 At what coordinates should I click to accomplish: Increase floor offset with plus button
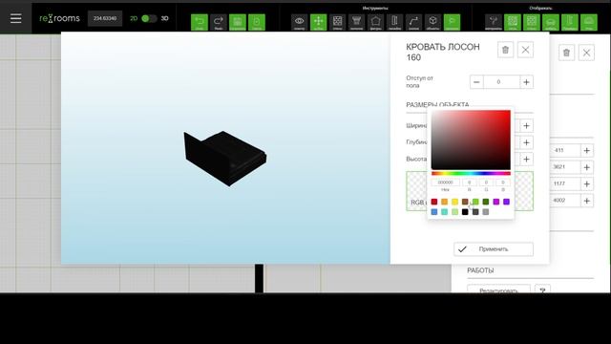point(526,82)
